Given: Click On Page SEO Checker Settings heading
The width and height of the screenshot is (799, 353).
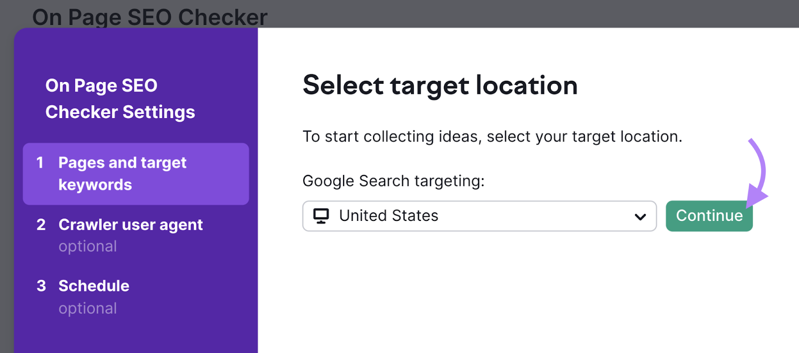Looking at the screenshot, I should point(120,98).
